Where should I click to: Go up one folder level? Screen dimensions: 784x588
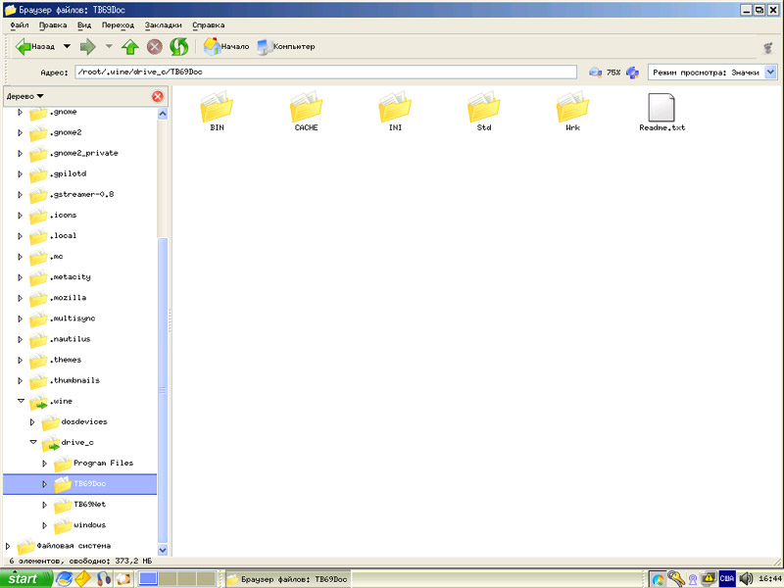130,46
